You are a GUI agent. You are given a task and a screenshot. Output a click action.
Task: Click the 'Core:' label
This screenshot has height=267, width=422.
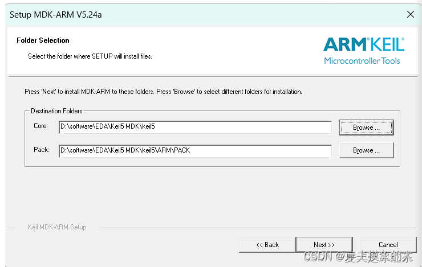pyautogui.click(x=40, y=126)
